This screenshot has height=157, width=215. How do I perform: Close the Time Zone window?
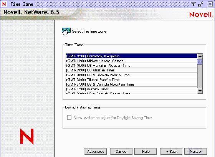(x=210, y=4)
